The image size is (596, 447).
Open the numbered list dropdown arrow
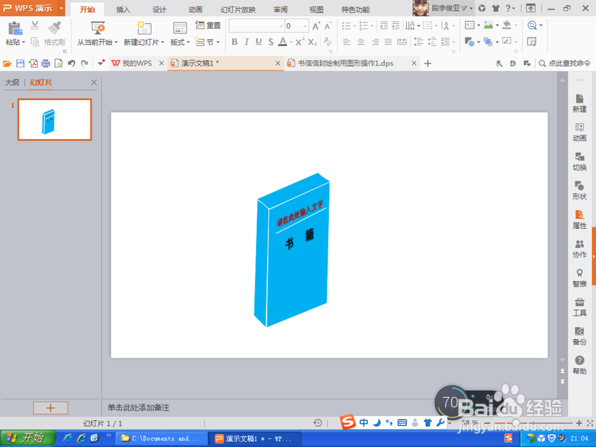point(372,26)
